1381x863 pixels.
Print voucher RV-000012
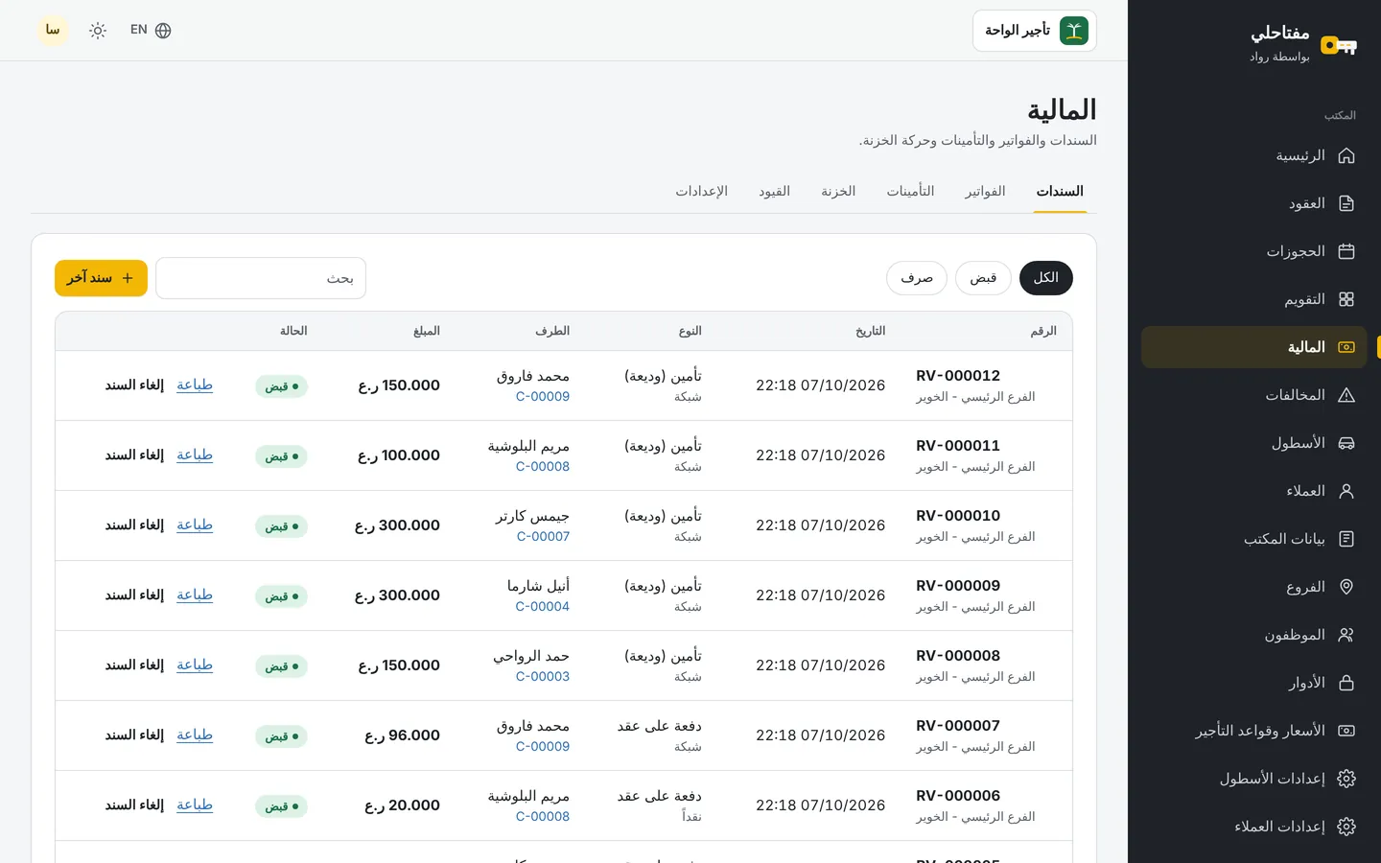click(x=195, y=385)
